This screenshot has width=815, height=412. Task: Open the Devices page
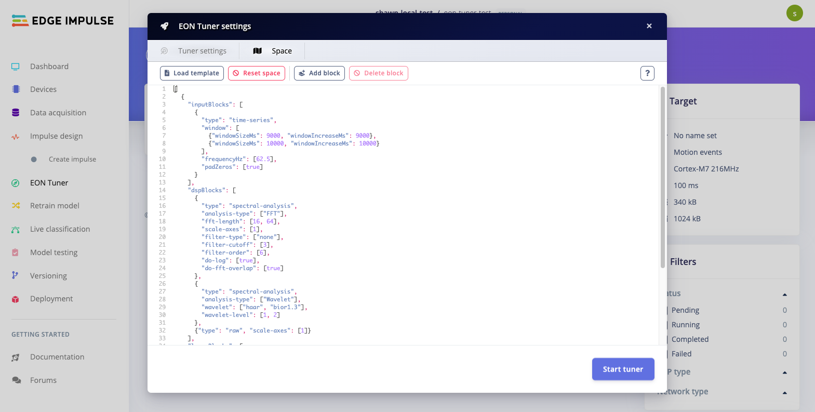[43, 89]
